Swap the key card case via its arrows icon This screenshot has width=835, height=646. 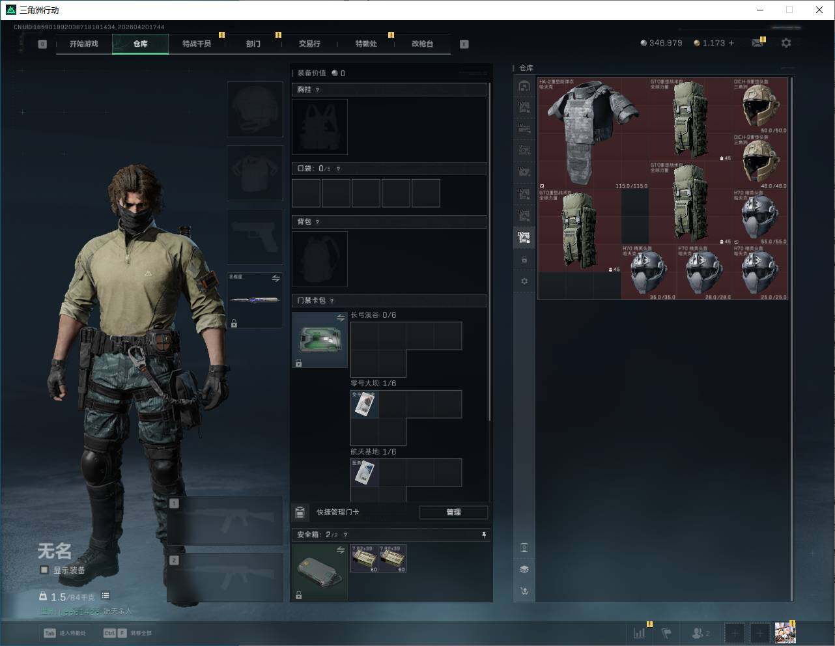(340, 318)
